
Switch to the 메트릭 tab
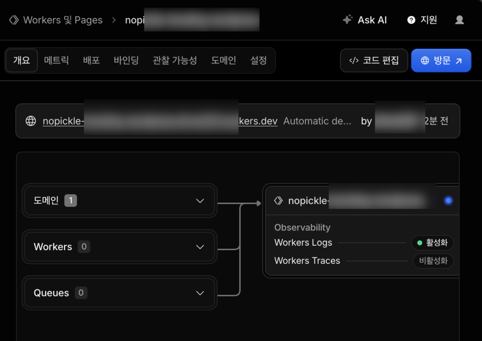[x=56, y=60]
